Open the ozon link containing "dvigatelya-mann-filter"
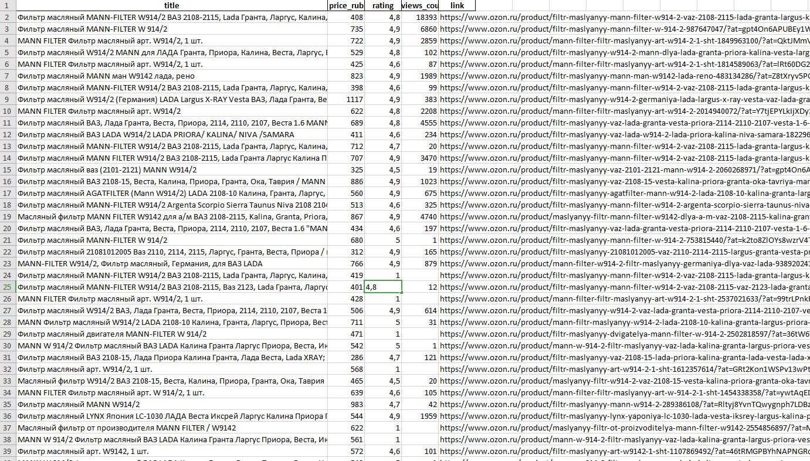 [625, 334]
